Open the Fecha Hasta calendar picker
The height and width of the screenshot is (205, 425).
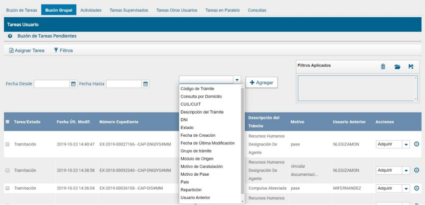pyautogui.click(x=146, y=84)
